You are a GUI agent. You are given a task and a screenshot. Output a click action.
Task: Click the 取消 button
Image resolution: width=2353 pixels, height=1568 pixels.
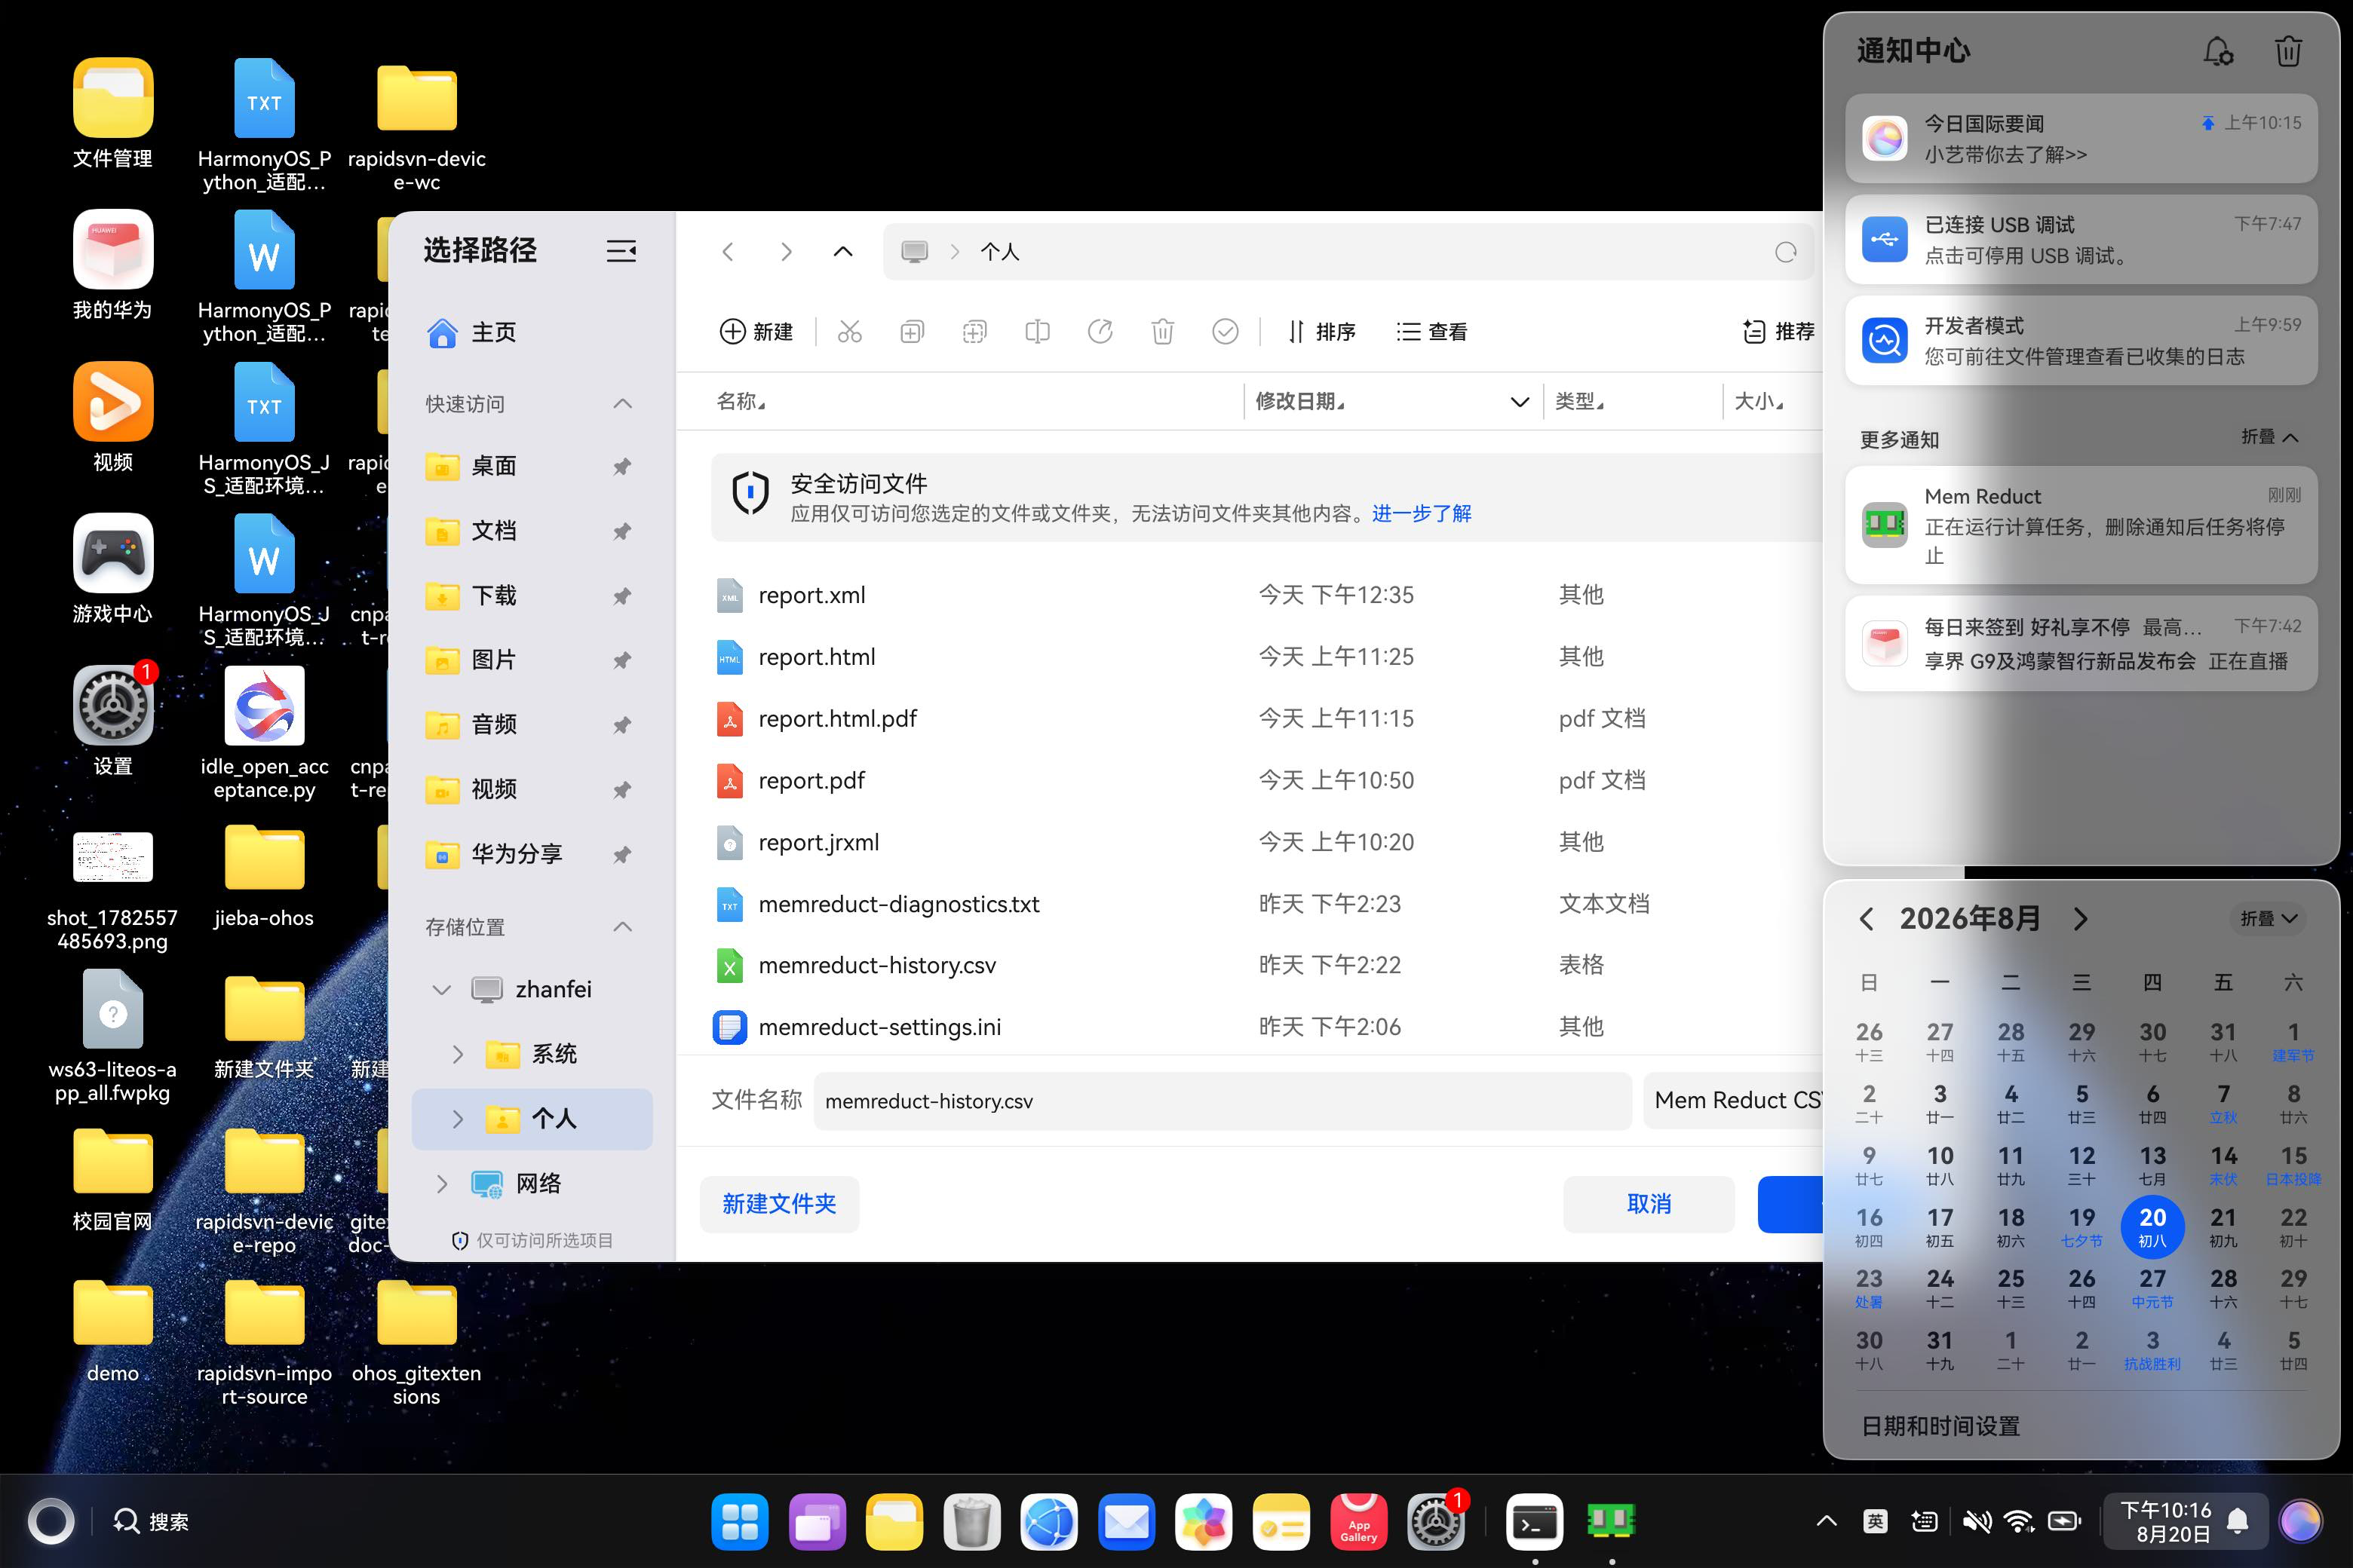(1649, 1204)
